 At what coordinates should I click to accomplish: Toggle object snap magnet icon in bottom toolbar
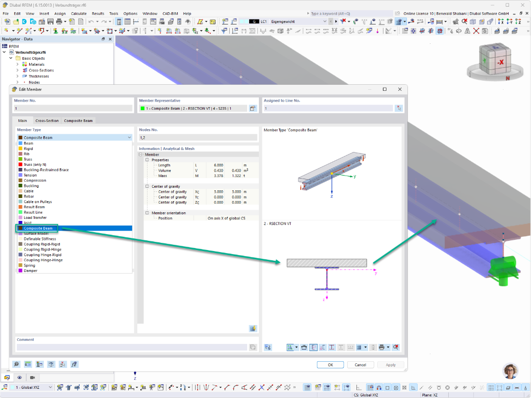pos(379,387)
